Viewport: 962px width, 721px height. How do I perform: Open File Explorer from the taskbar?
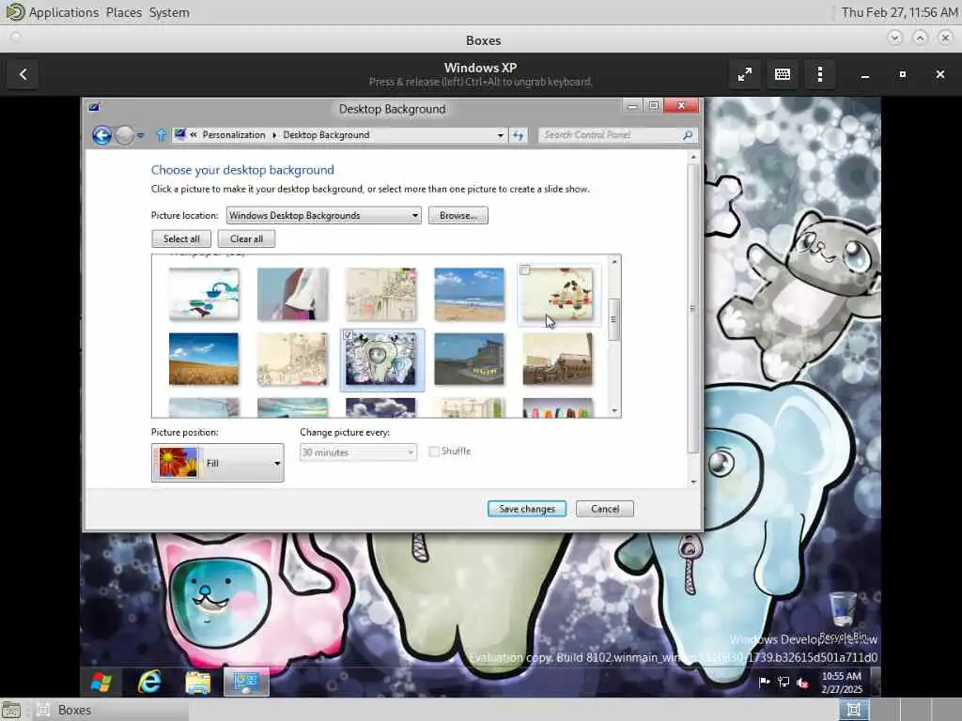click(x=197, y=682)
